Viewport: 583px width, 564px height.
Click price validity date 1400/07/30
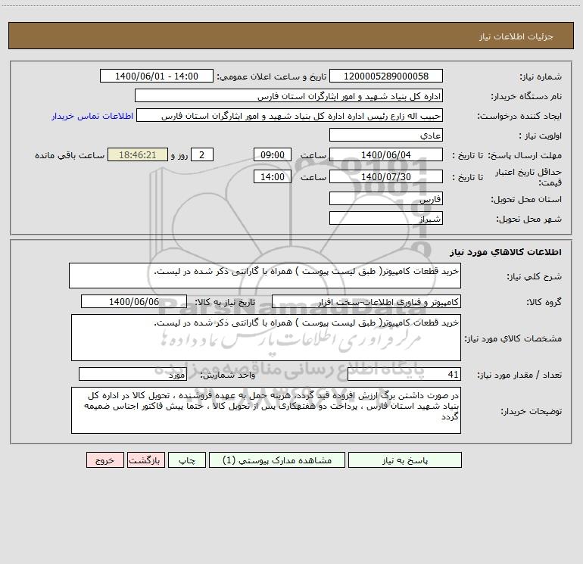click(x=386, y=176)
